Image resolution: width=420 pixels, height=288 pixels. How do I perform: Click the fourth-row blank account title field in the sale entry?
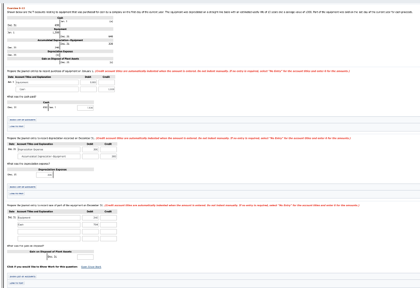pos(49,239)
